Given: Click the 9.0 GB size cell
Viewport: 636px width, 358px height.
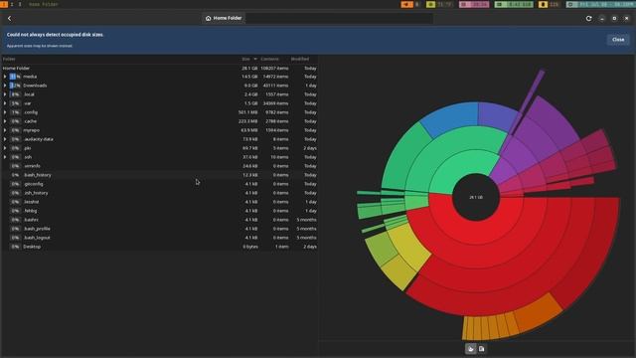Looking at the screenshot, I should pos(250,86).
